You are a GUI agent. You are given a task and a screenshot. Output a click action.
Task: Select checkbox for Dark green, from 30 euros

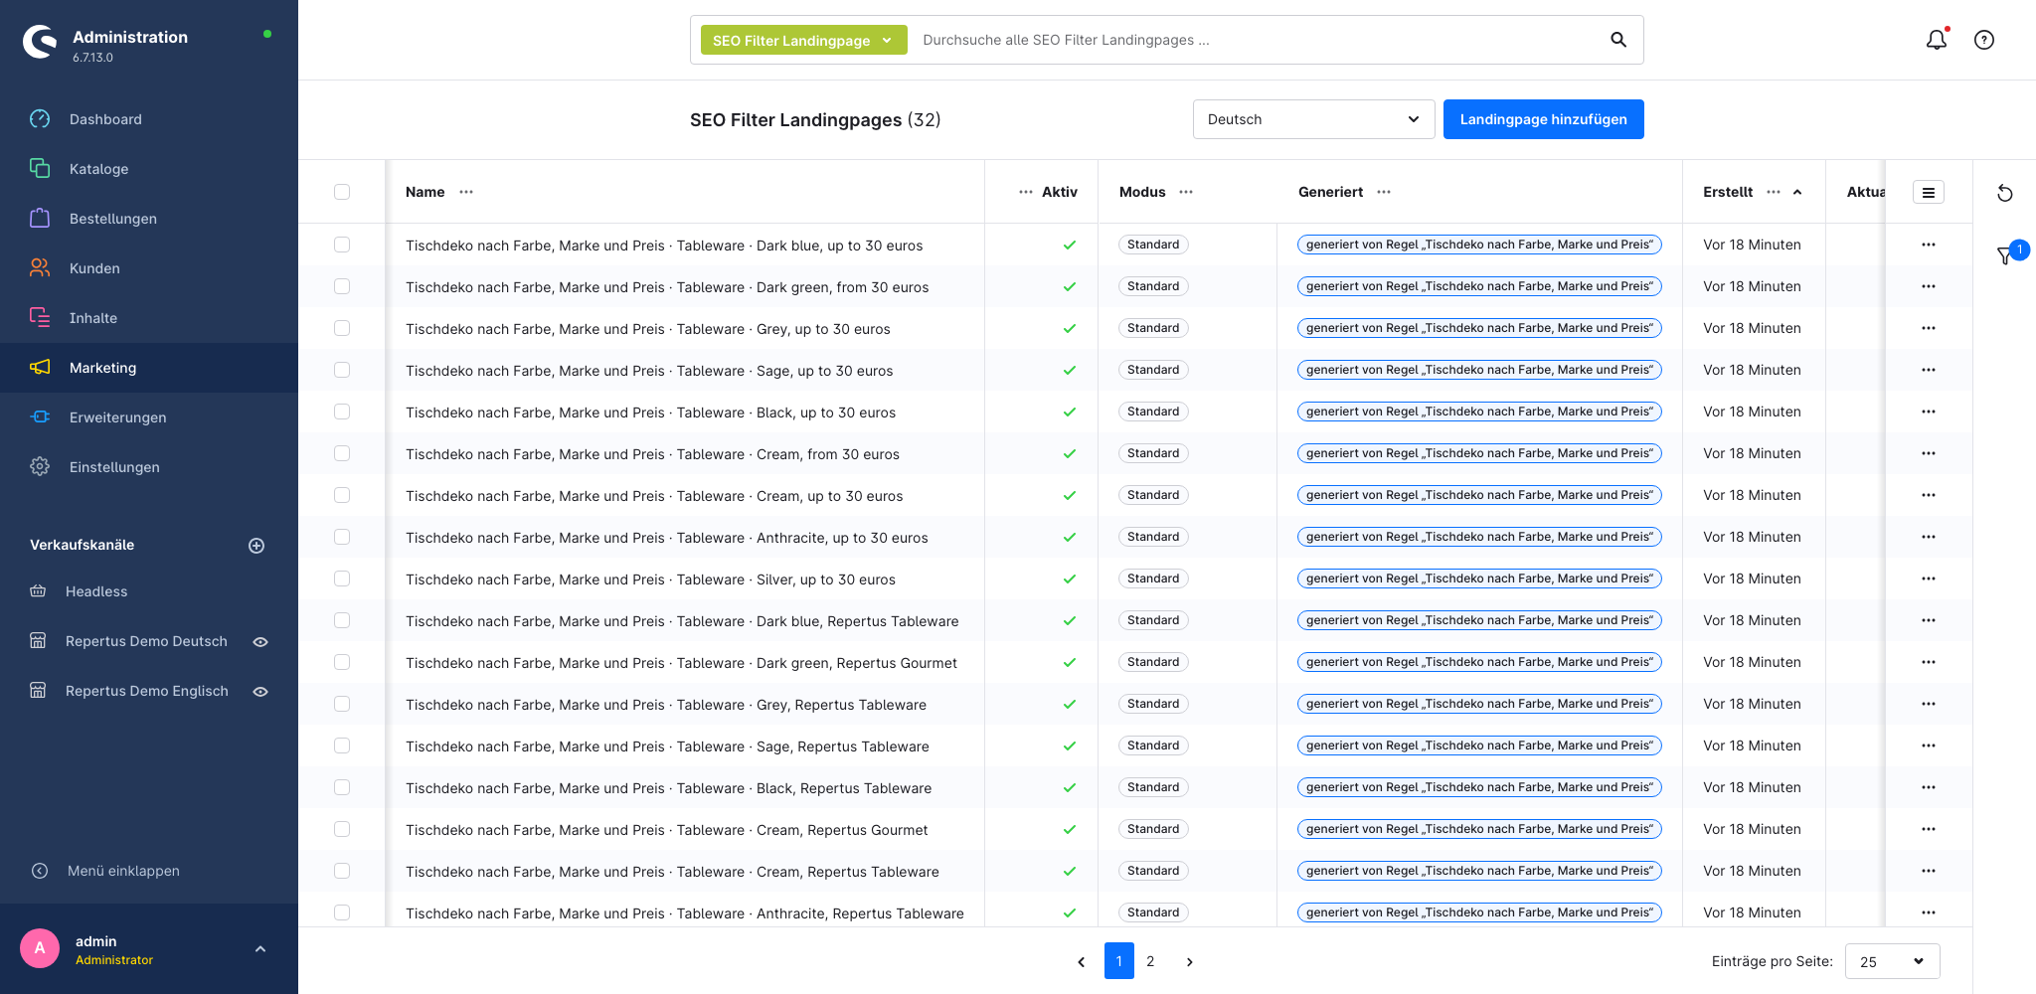[x=342, y=286]
